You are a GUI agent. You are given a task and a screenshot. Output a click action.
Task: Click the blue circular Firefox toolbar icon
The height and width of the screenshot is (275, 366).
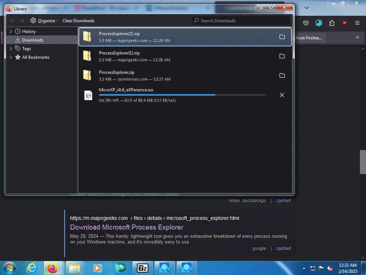pos(318,23)
